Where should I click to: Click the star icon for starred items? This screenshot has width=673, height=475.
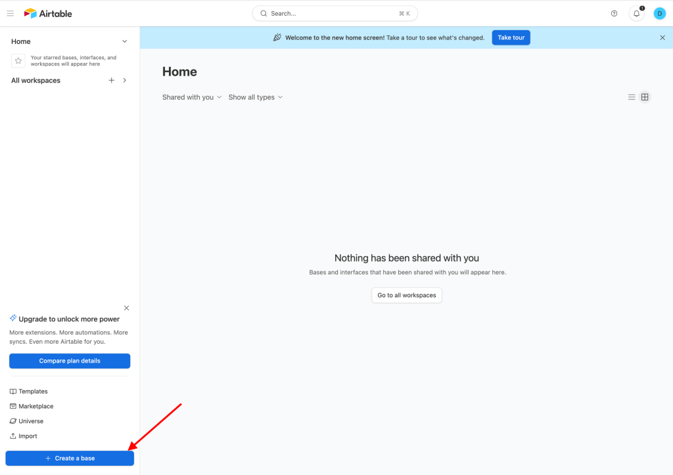click(x=18, y=60)
